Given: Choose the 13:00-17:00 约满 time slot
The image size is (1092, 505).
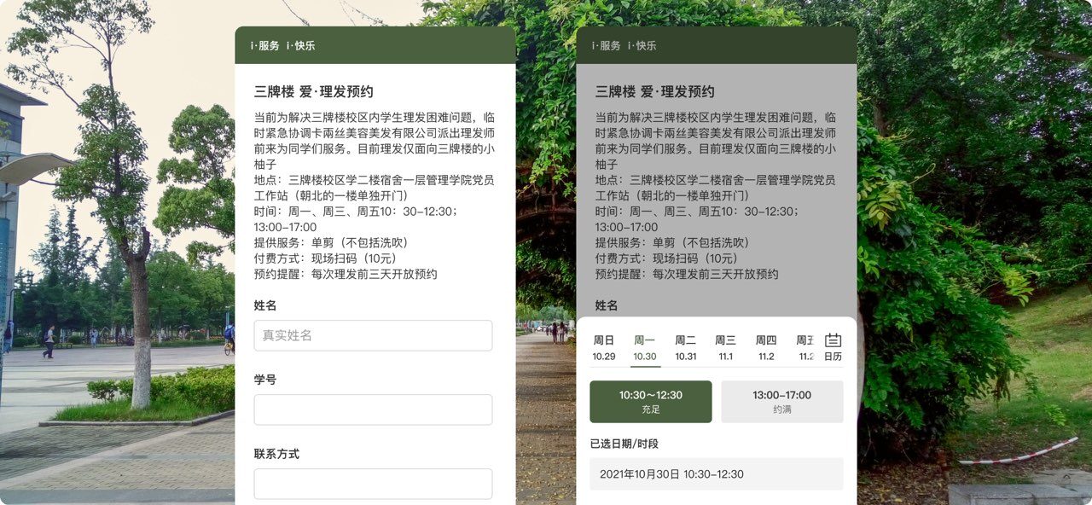Looking at the screenshot, I should (x=782, y=402).
